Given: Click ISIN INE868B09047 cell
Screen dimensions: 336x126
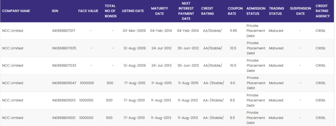Looking at the screenshot, I should tap(64, 83).
